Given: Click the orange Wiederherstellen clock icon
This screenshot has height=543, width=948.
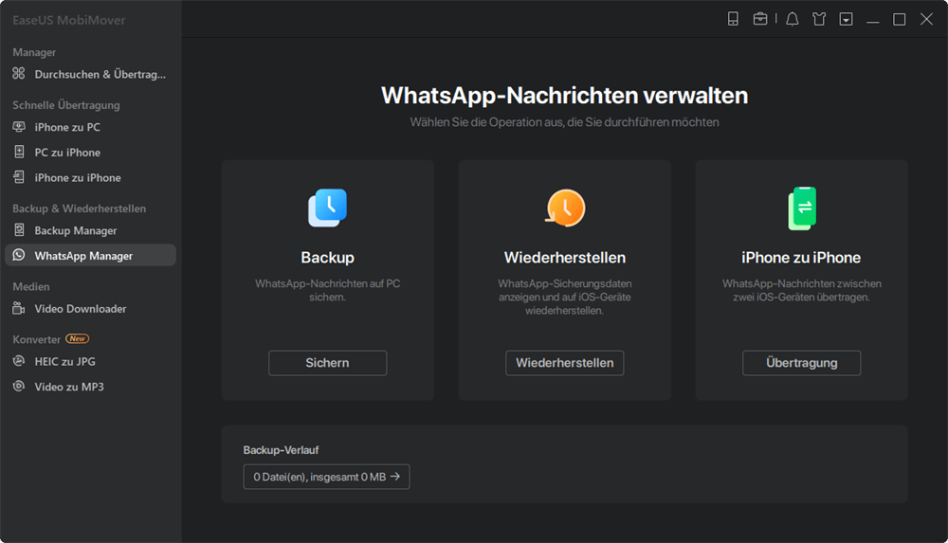Looking at the screenshot, I should [x=565, y=208].
